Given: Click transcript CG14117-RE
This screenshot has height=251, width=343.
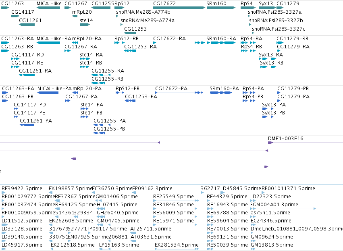Looking at the screenshot, I should tap(27, 63).
